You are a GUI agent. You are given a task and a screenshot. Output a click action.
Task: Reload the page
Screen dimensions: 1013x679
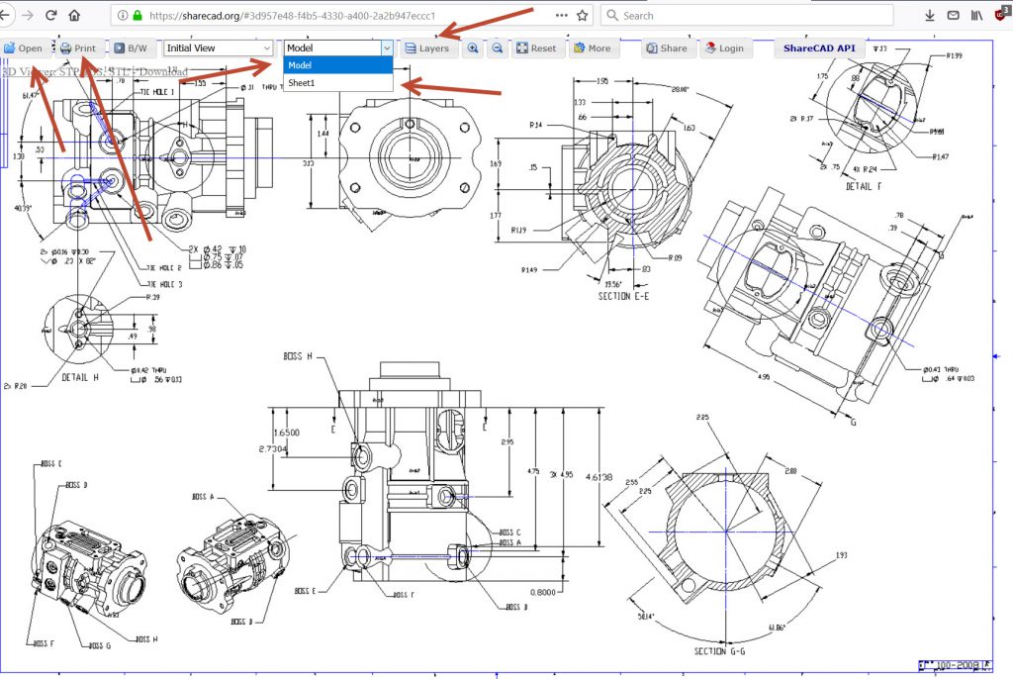[x=50, y=16]
